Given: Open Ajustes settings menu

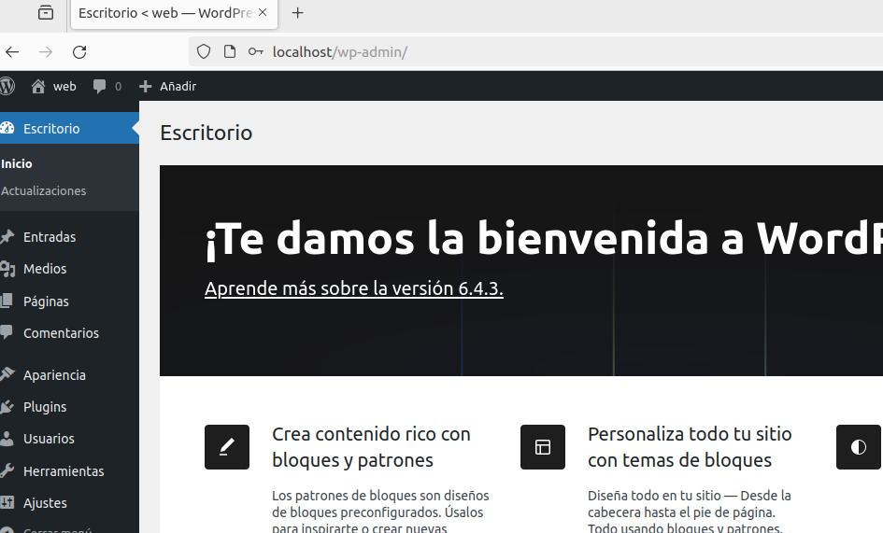Looking at the screenshot, I should click(x=45, y=502).
